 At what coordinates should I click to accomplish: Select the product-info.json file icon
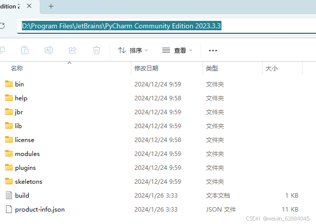[9, 209]
